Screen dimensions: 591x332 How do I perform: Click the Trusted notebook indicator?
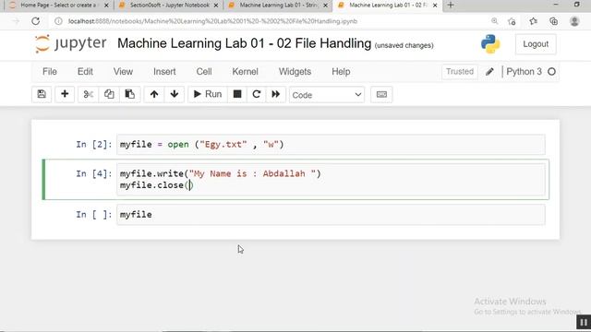[460, 72]
